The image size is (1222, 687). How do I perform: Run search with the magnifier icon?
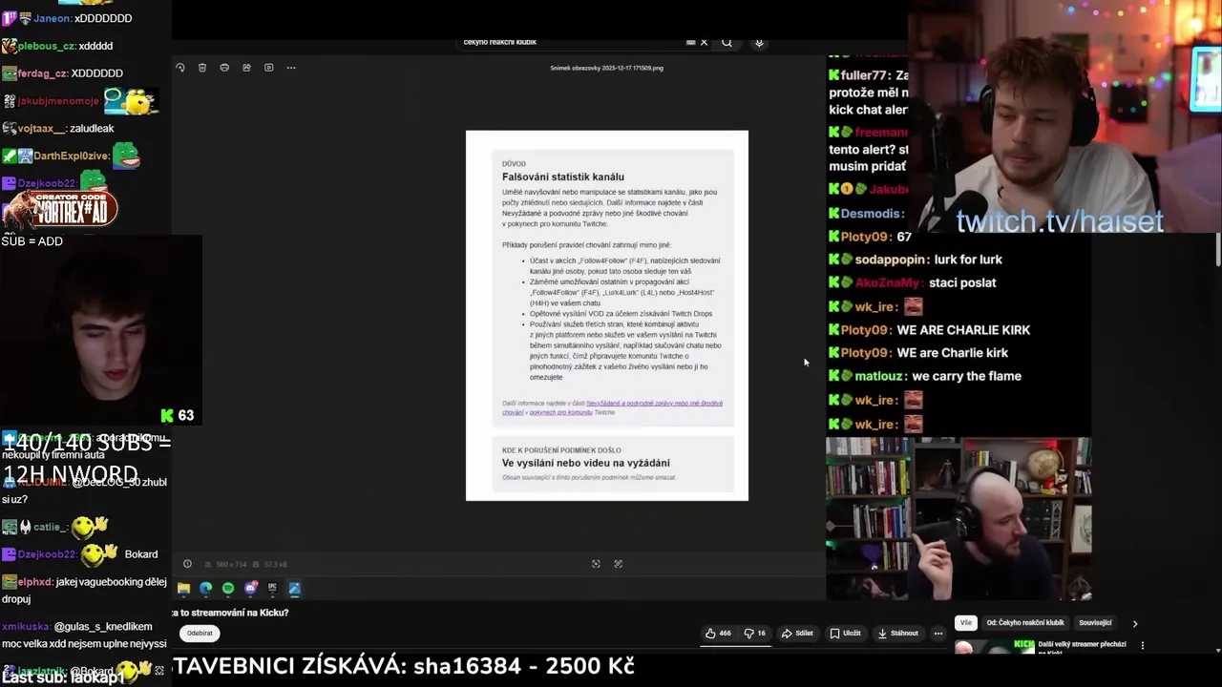727,42
